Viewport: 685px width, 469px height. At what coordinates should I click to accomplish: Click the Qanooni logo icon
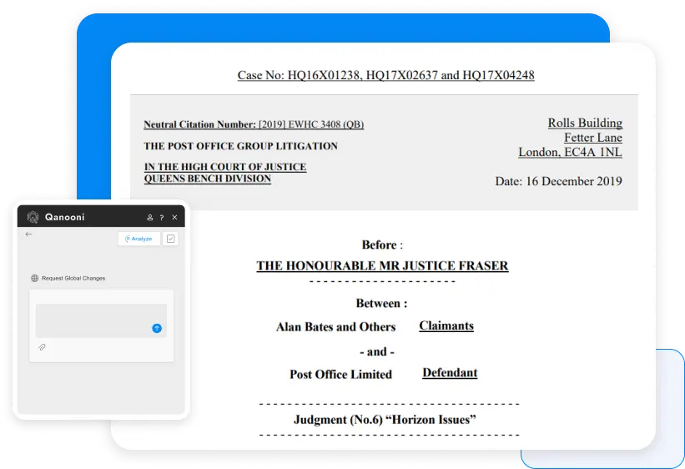[33, 217]
